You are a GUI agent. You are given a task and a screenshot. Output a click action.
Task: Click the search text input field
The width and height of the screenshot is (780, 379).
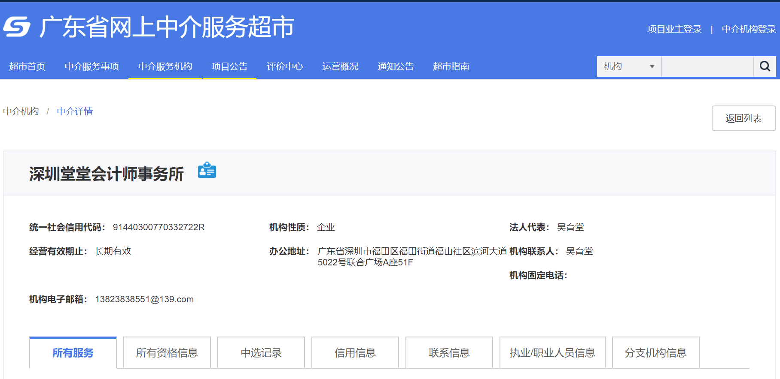point(707,66)
